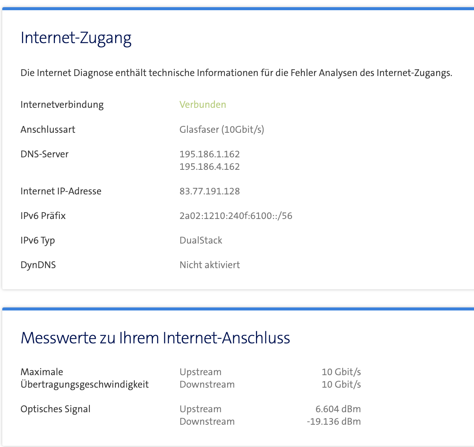This screenshot has height=447, width=474.
Task: Click the first DNS server address 195.186.1.162
Action: [x=209, y=154]
